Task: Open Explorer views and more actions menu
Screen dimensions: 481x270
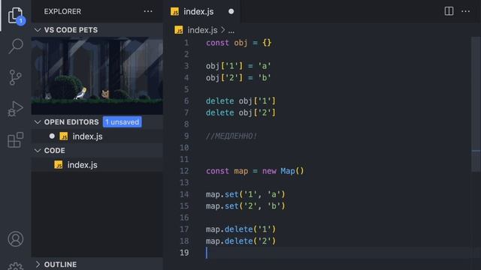Action: (148, 11)
